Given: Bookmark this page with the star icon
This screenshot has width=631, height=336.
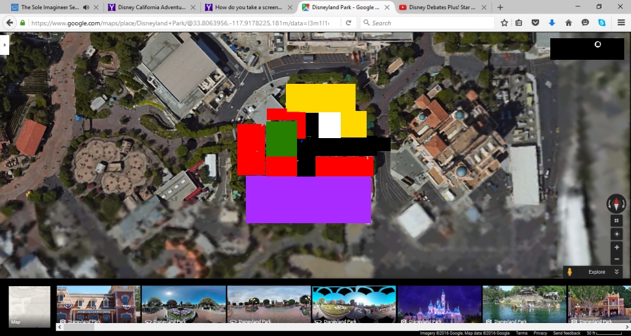Looking at the screenshot, I should (504, 23).
